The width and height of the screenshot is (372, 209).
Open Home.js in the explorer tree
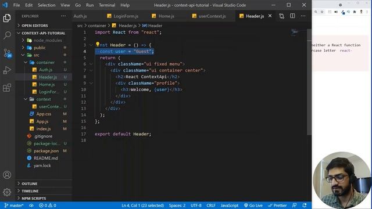coord(46,85)
